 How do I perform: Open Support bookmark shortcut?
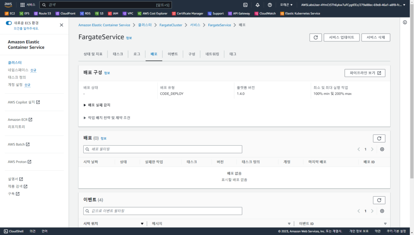216,13
